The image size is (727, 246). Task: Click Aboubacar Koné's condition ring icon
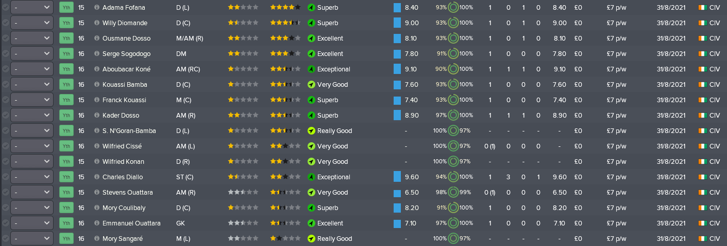click(x=453, y=69)
